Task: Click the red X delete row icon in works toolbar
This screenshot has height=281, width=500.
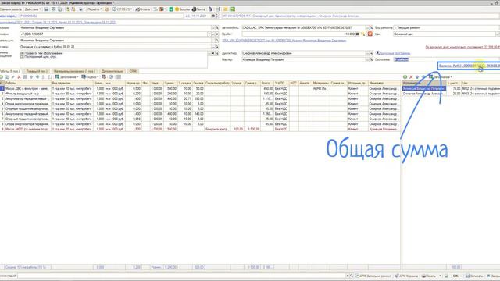Action: point(19,77)
